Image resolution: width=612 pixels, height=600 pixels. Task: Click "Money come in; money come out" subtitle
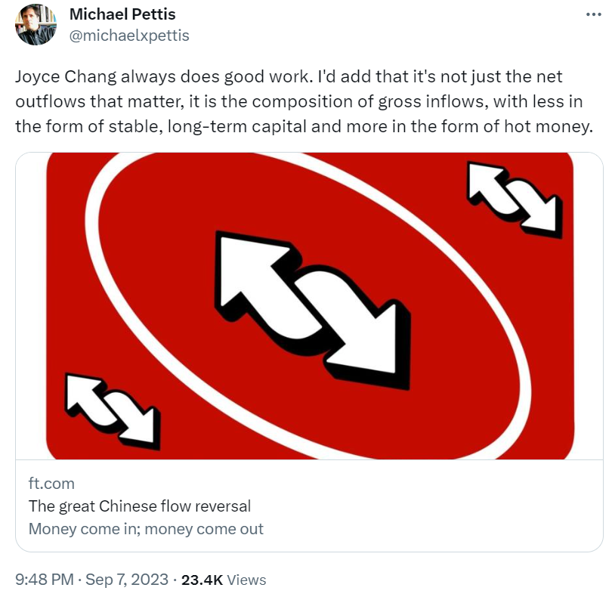146,528
